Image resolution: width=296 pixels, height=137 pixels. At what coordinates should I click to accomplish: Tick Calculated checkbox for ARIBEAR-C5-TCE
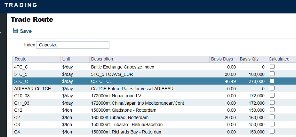pos(272,88)
